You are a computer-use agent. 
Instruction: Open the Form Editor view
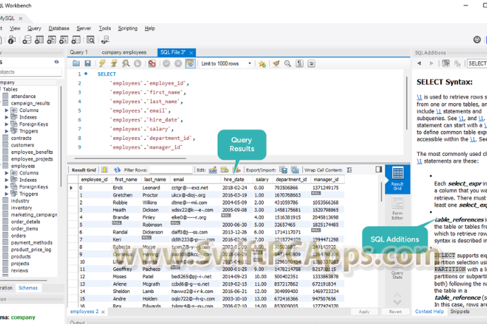coord(398,209)
